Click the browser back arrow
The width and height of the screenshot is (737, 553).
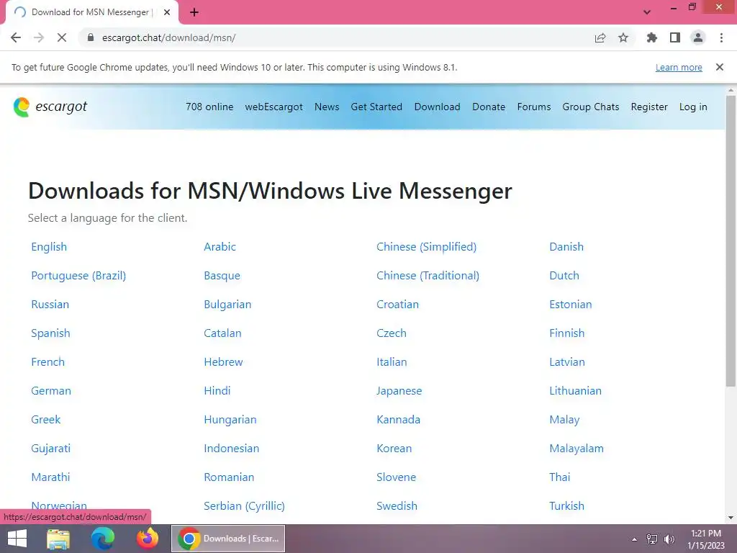16,37
